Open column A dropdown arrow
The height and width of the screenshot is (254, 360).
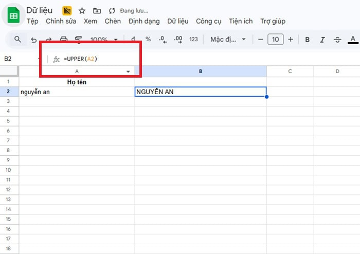[x=128, y=71]
